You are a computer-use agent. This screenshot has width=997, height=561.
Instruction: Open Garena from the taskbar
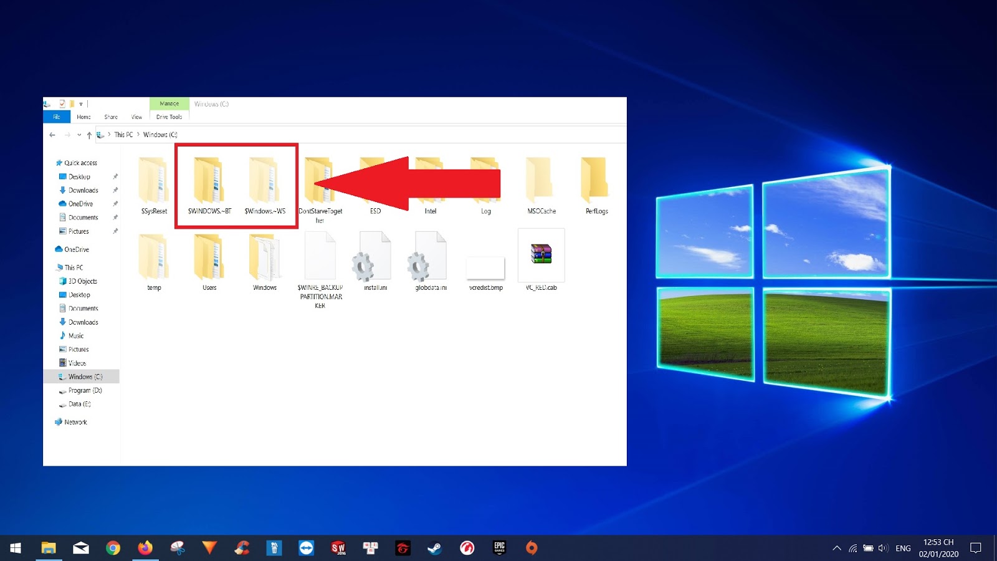point(403,548)
